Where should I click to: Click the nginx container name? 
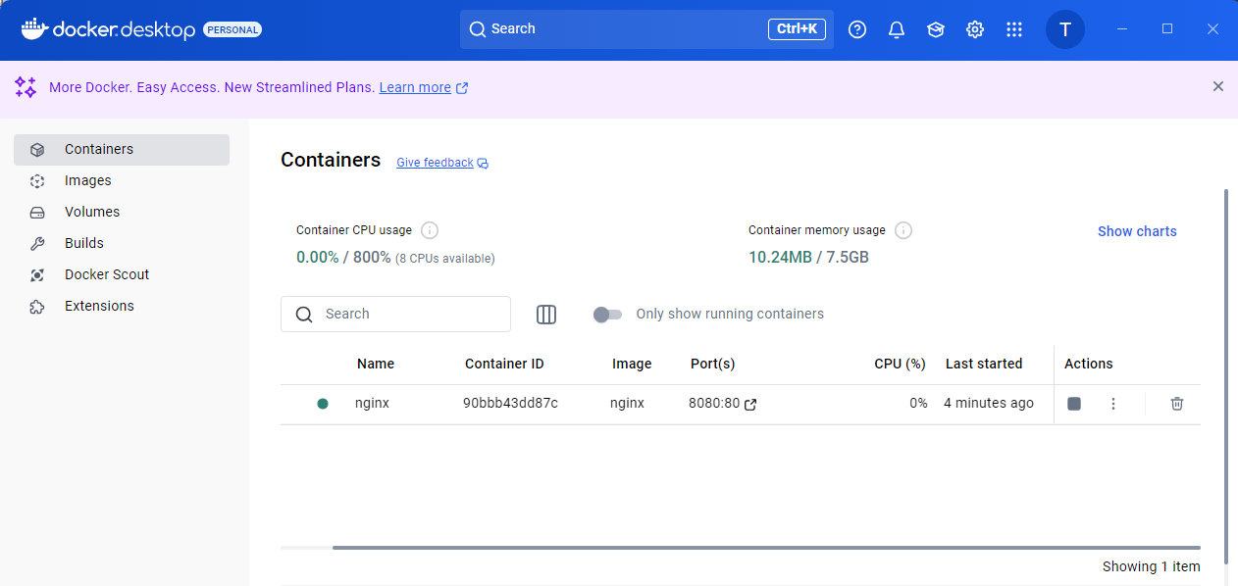point(372,404)
